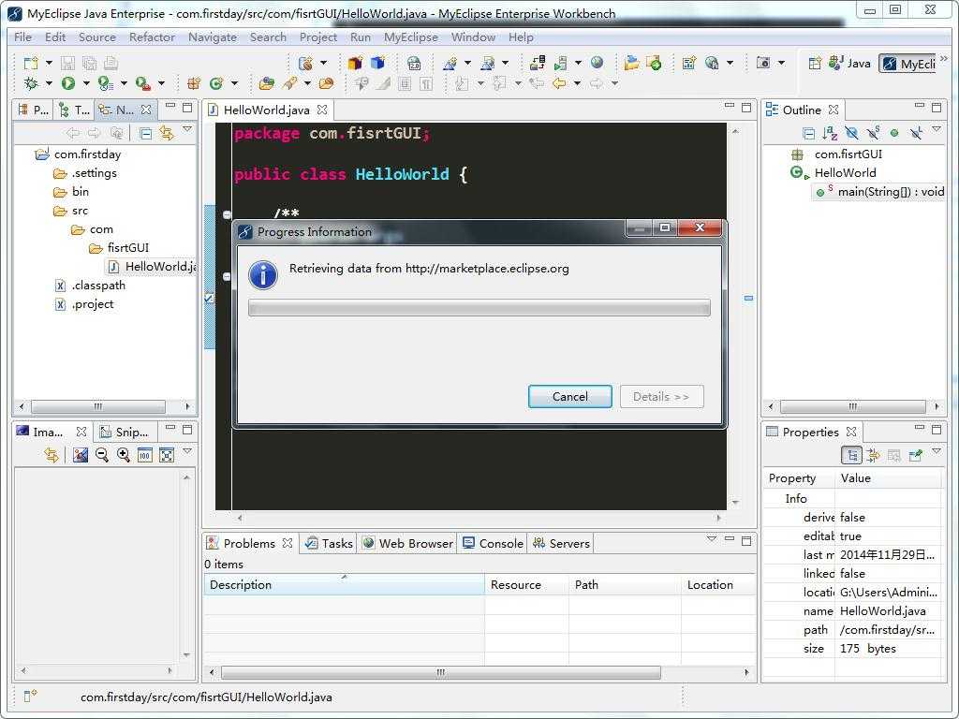The image size is (959, 719).
Task: Toggle Hide Local Types in Outline
Action: 916,133
